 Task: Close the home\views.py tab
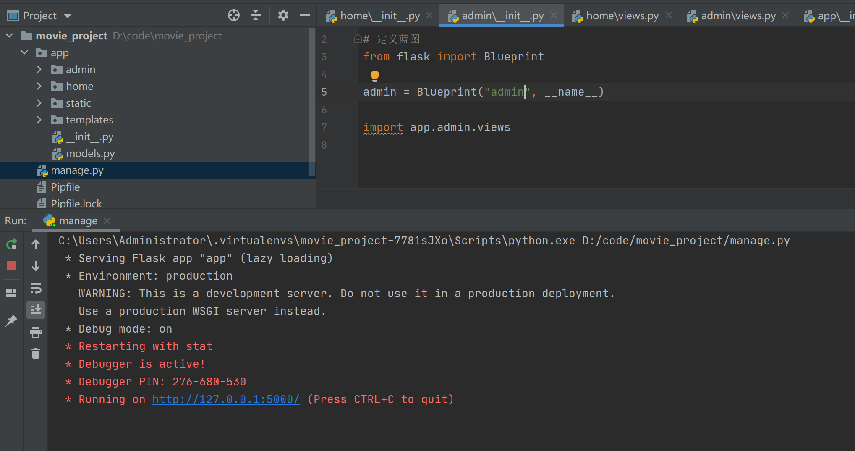[x=669, y=15]
